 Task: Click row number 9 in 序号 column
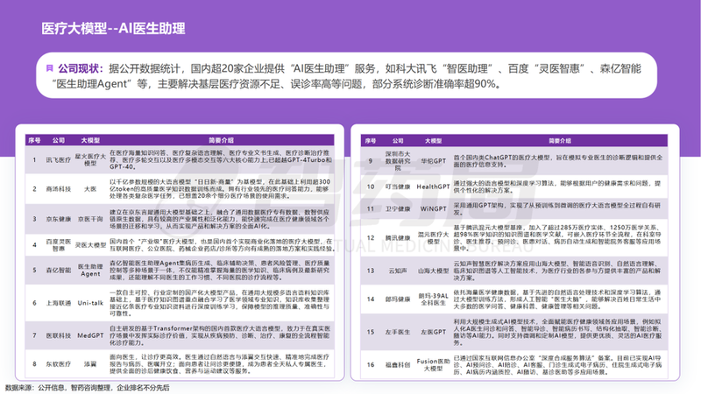coord(370,161)
